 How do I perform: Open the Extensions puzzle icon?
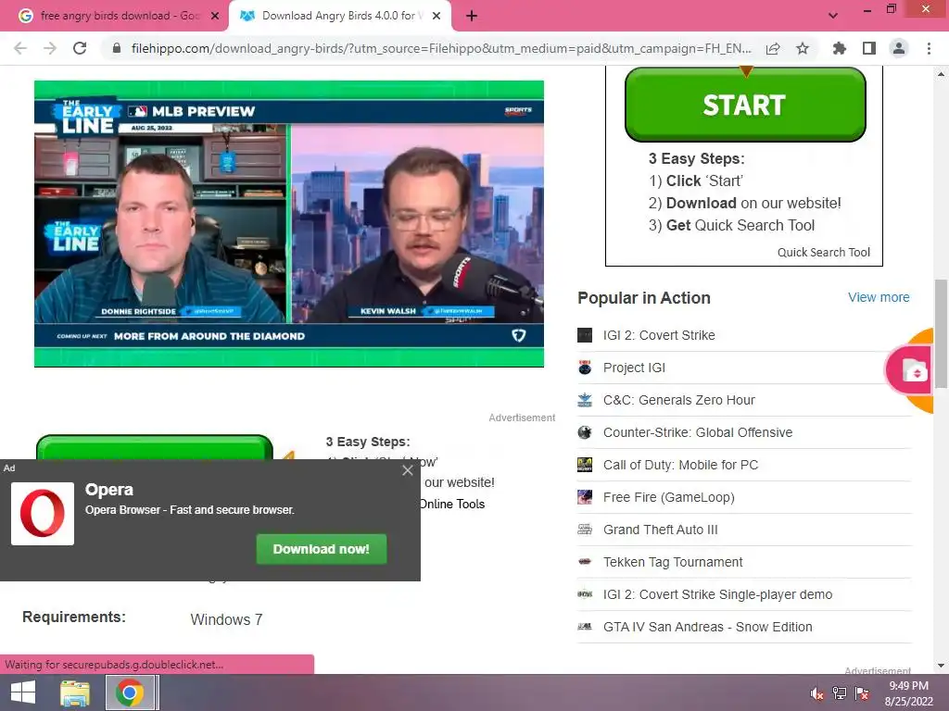tap(839, 48)
